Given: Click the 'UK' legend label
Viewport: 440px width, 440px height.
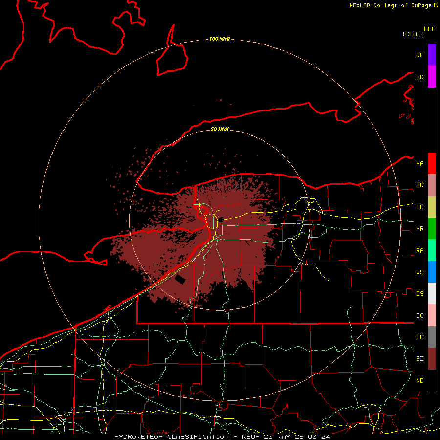Looking at the screenshot, I should click(x=419, y=77).
